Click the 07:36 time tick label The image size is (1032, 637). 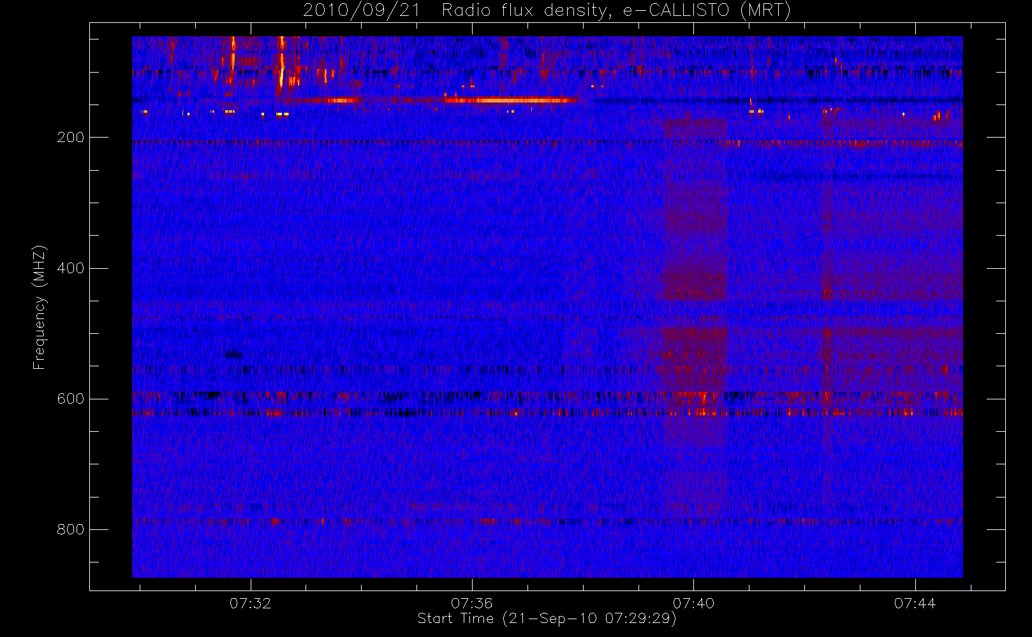472,603
